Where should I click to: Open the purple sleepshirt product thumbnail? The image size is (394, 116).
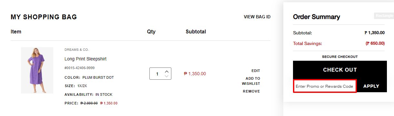(37, 70)
